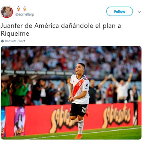The image size is (142, 142).
Task: Select the word Juanfer in tweet text
Action: click(x=12, y=26)
